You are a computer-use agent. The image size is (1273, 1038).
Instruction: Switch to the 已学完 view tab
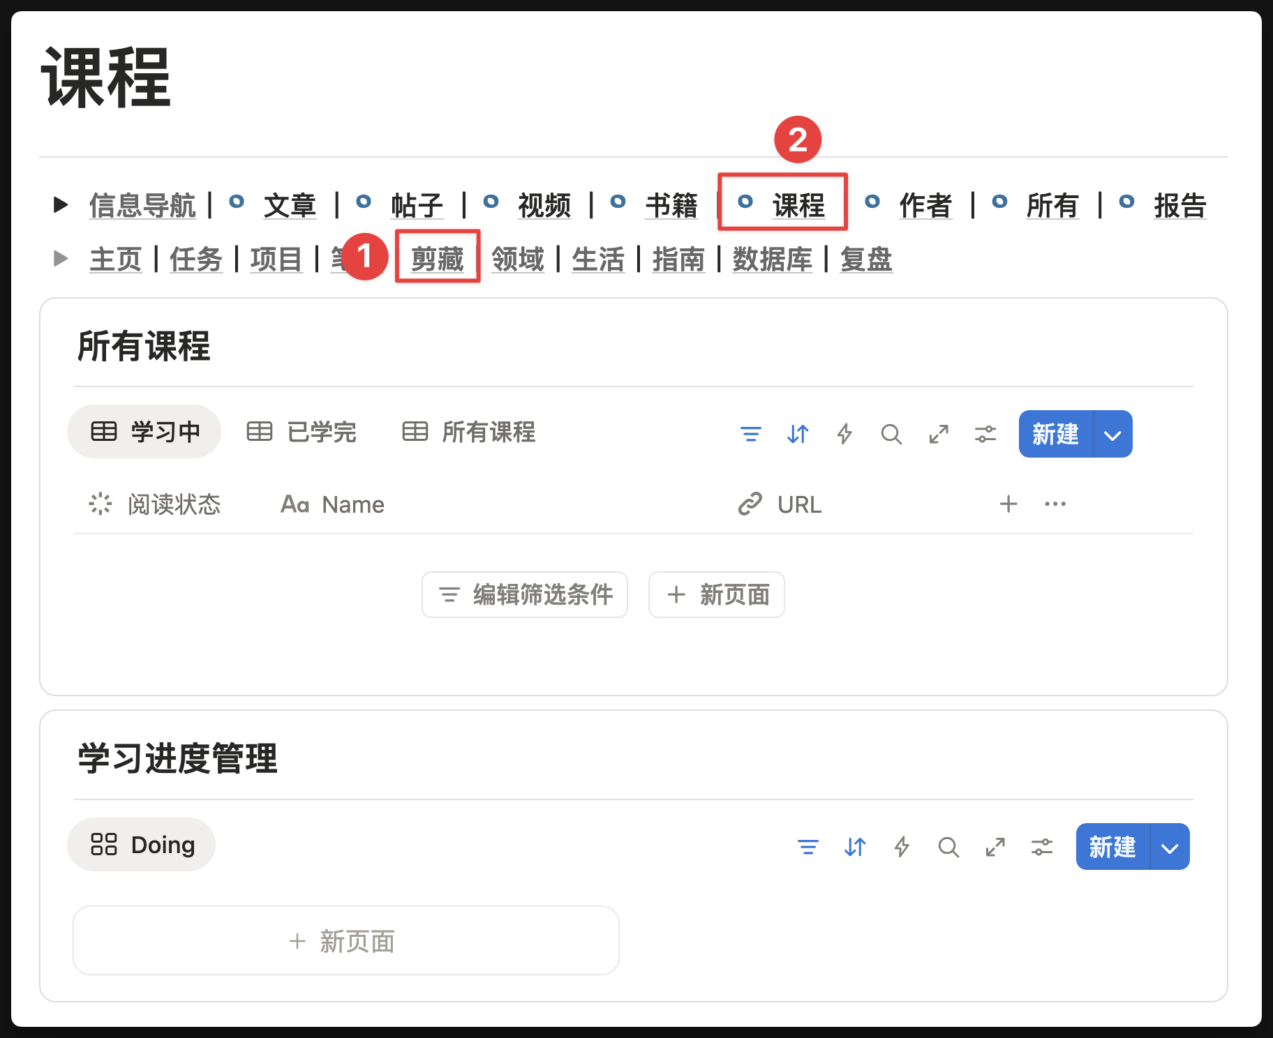pyautogui.click(x=301, y=432)
